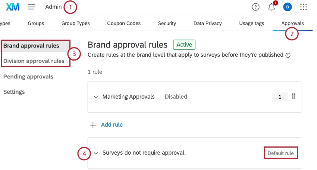Select the Coupon Codes tab

pyautogui.click(x=124, y=23)
